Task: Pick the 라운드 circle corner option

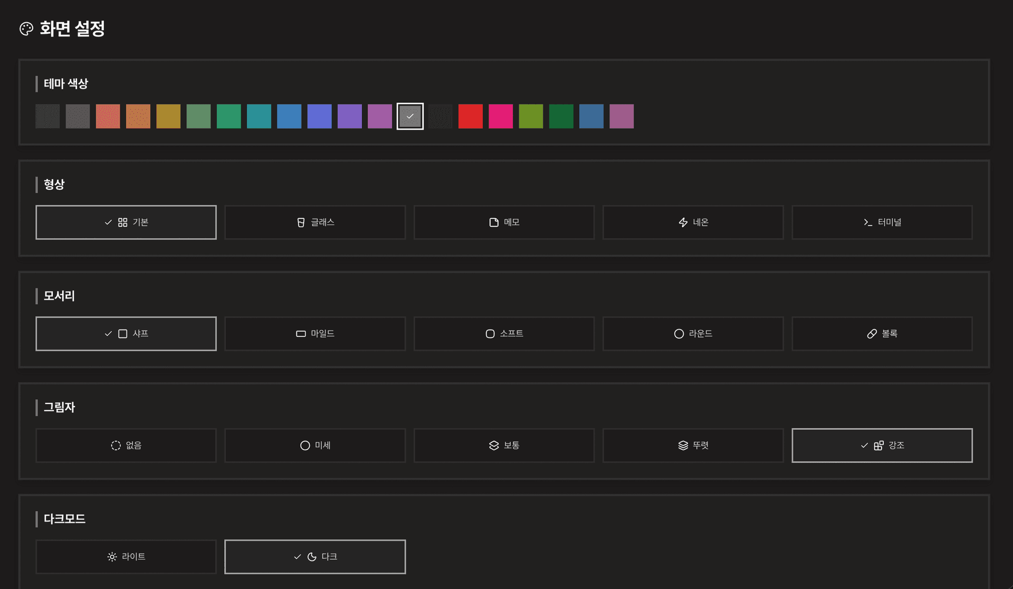Action: pyautogui.click(x=693, y=333)
